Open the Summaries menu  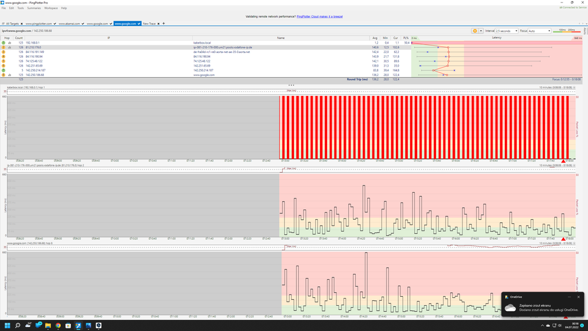(x=34, y=8)
